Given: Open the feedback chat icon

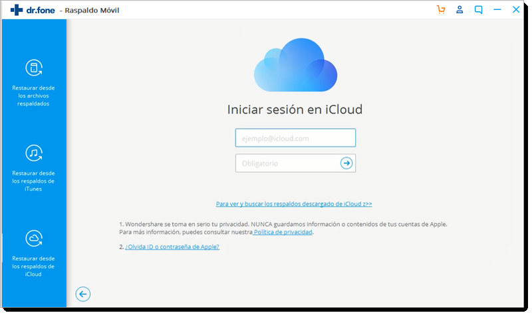Looking at the screenshot, I should tap(478, 10).
